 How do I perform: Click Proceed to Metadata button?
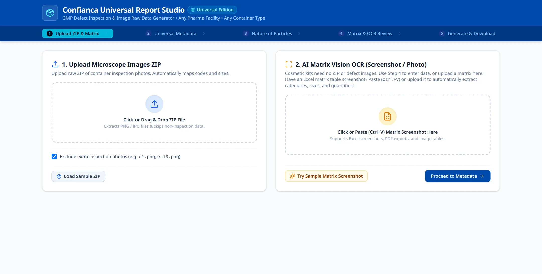click(x=457, y=176)
